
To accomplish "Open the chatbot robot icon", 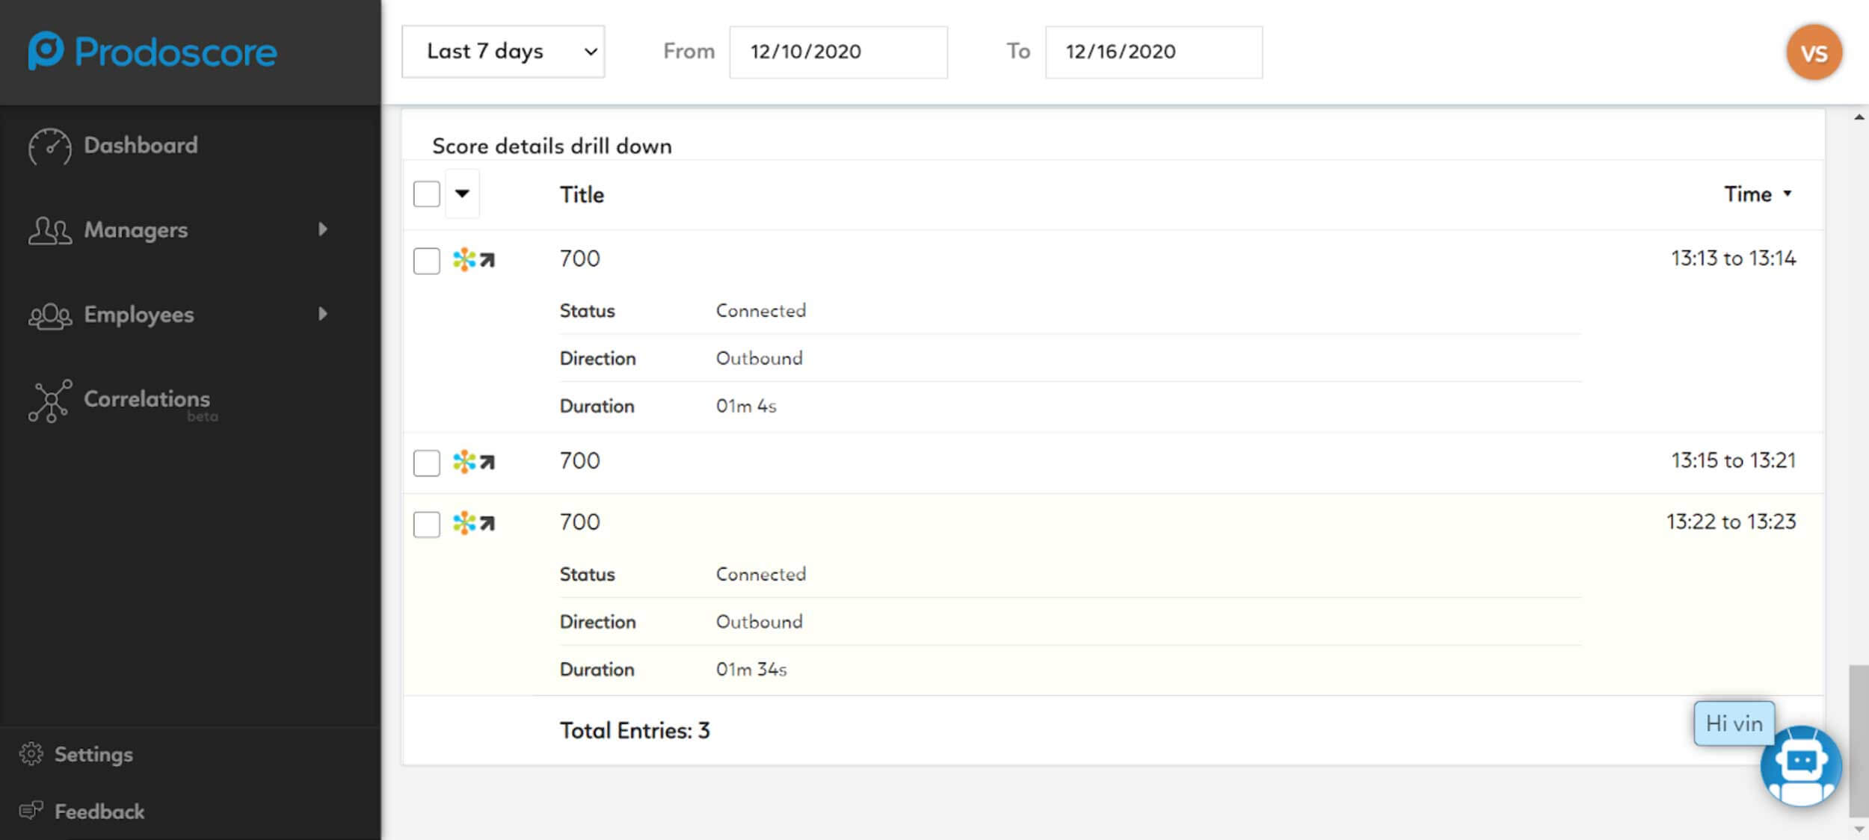I will pos(1800,767).
